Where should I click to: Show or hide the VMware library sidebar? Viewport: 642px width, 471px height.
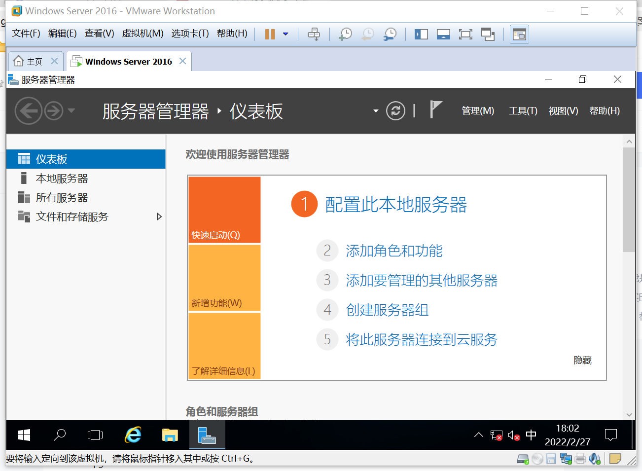(421, 34)
